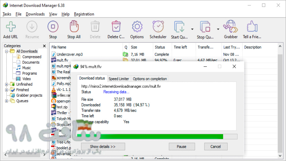The width and height of the screenshot is (286, 161).
Task: Sort by the File Name column header
Action: 86,47
